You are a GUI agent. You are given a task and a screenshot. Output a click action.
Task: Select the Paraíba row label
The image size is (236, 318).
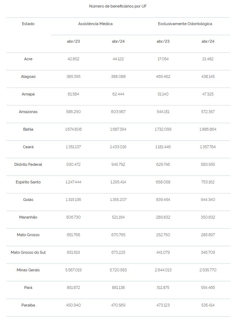[28, 305]
